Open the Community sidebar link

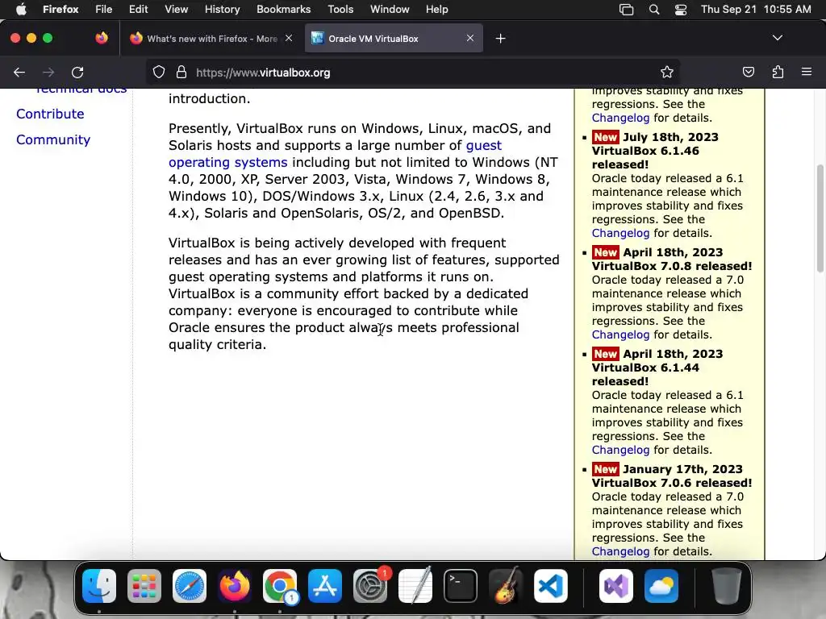(53, 139)
